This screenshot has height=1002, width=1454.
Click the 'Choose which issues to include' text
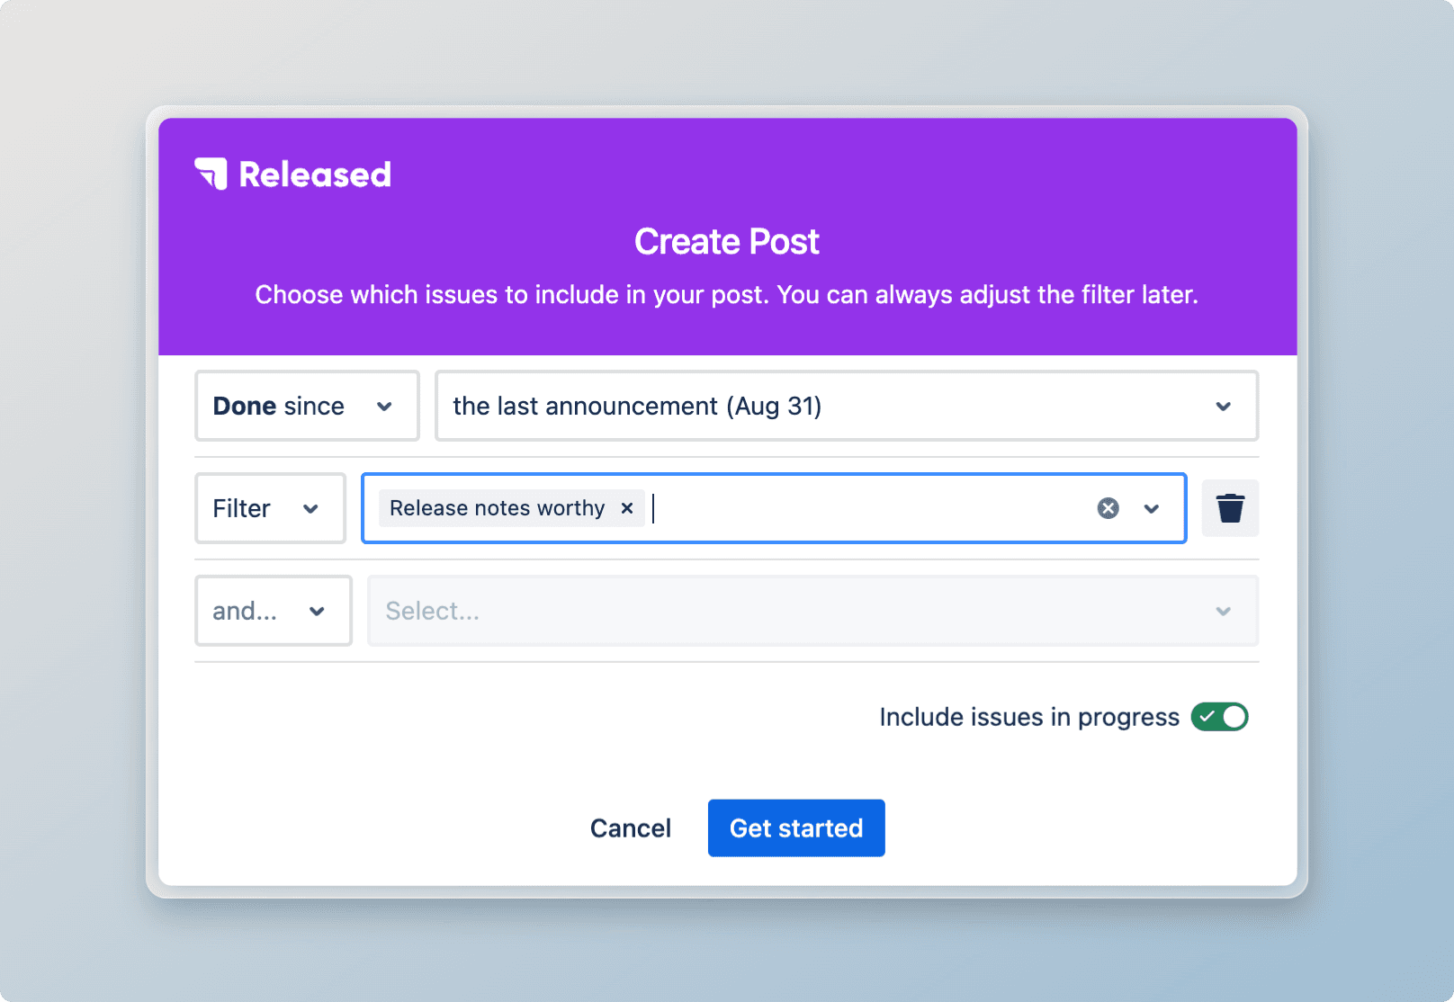click(x=727, y=294)
